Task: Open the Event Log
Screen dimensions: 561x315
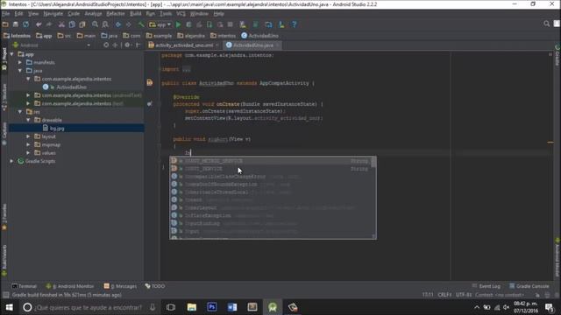Action: tap(486, 286)
